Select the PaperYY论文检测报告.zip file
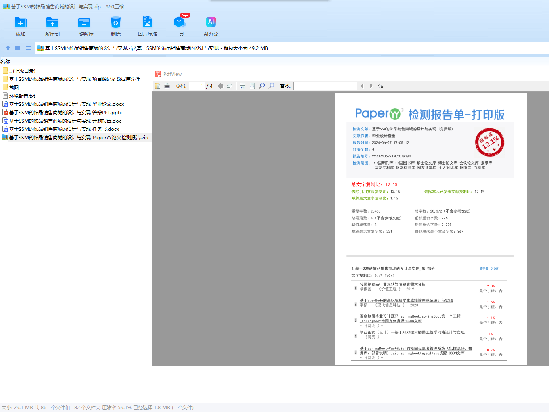 pyautogui.click(x=75, y=137)
